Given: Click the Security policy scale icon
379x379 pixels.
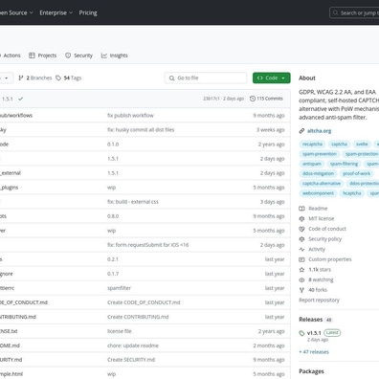Looking at the screenshot, I should click(x=301, y=239).
